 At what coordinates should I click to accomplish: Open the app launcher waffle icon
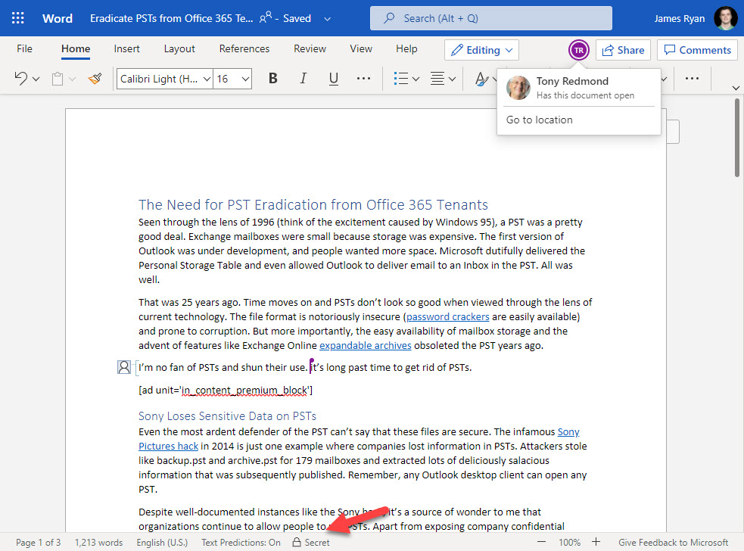pos(17,18)
